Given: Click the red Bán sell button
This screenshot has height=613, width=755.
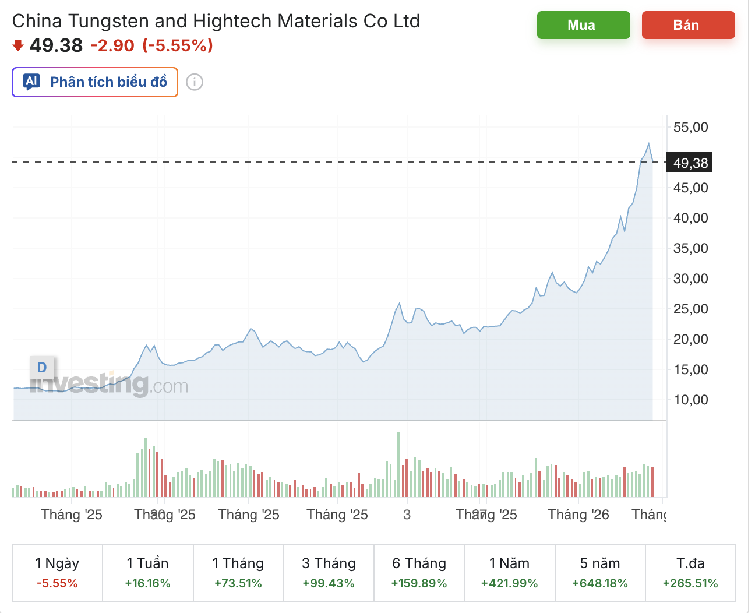Looking at the screenshot, I should 688,25.
